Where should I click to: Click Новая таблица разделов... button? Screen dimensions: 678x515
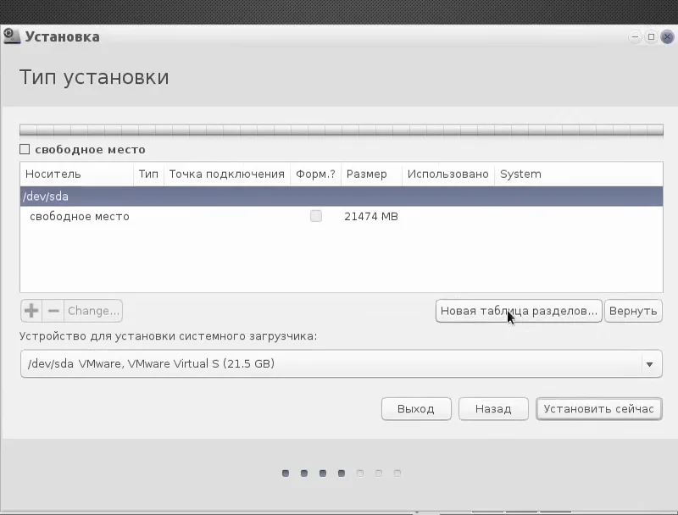click(x=519, y=311)
